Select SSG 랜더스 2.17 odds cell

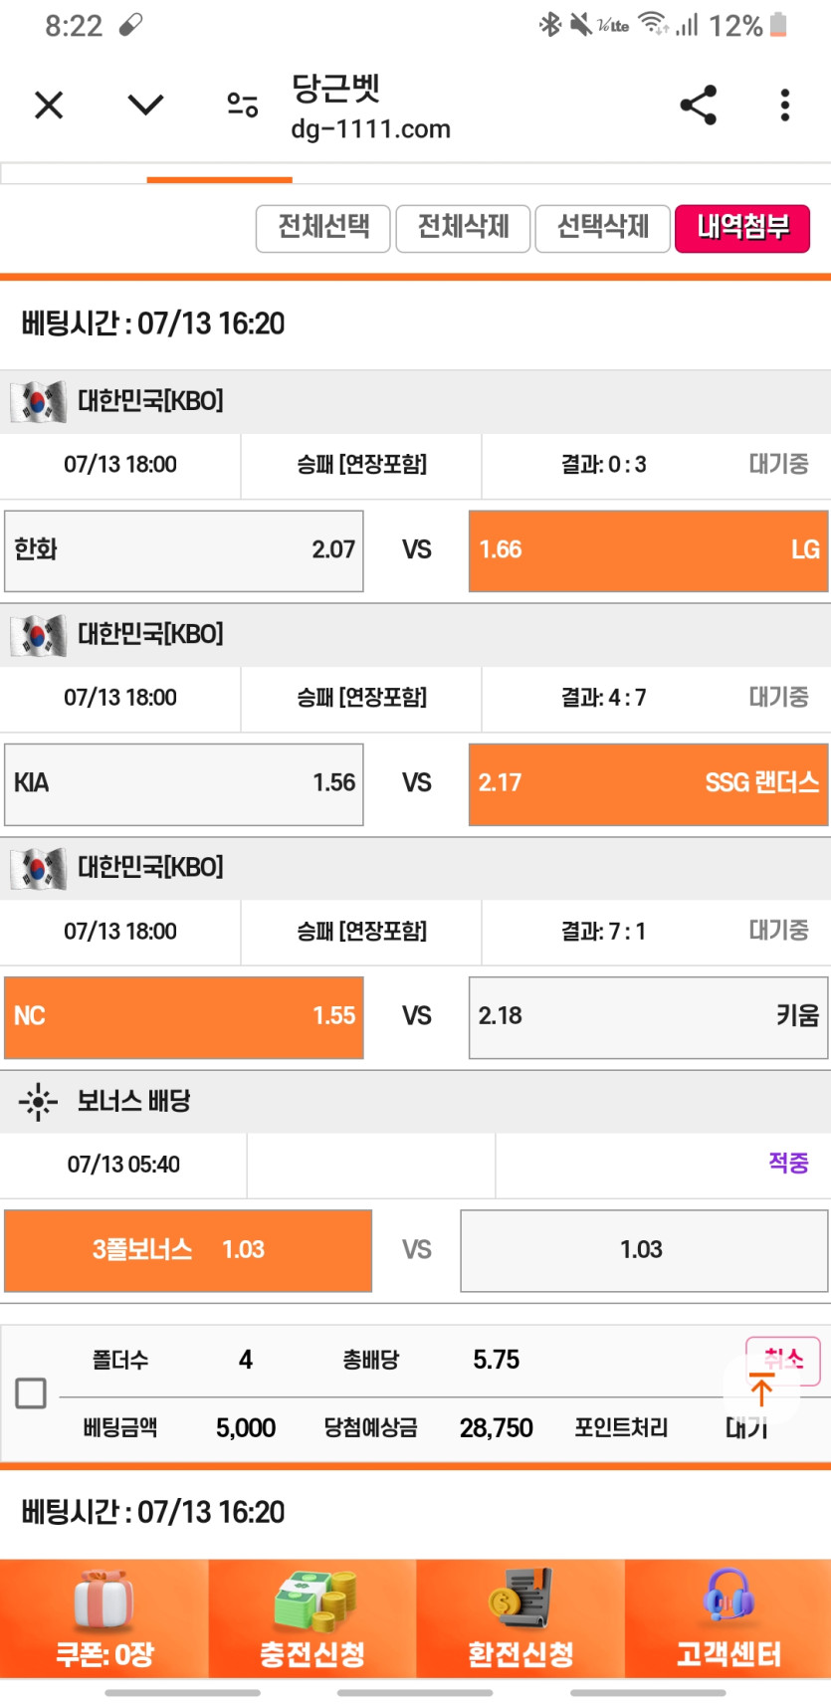[x=648, y=784]
